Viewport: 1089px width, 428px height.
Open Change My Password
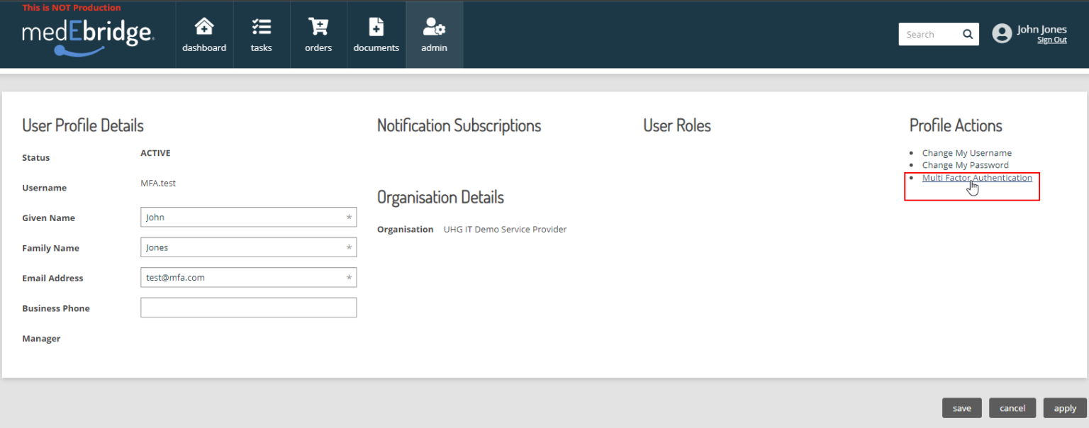coord(966,164)
